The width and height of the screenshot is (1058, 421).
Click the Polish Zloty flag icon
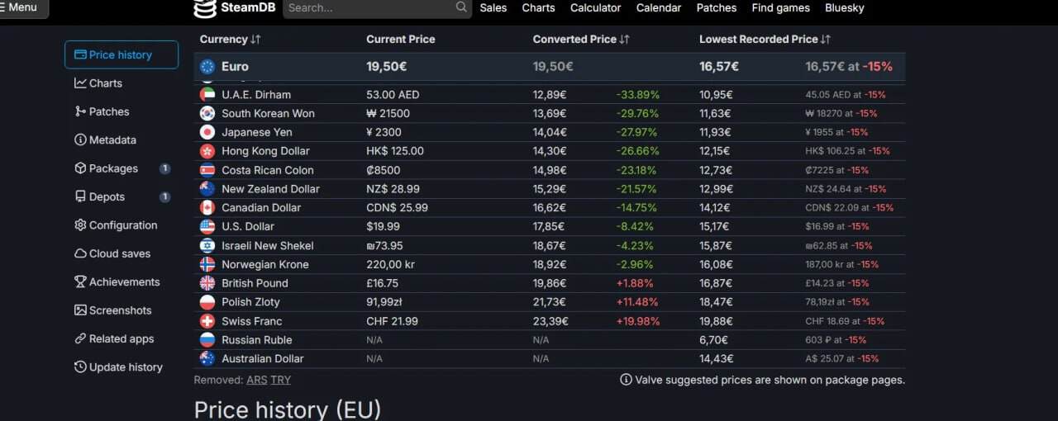[x=207, y=302]
